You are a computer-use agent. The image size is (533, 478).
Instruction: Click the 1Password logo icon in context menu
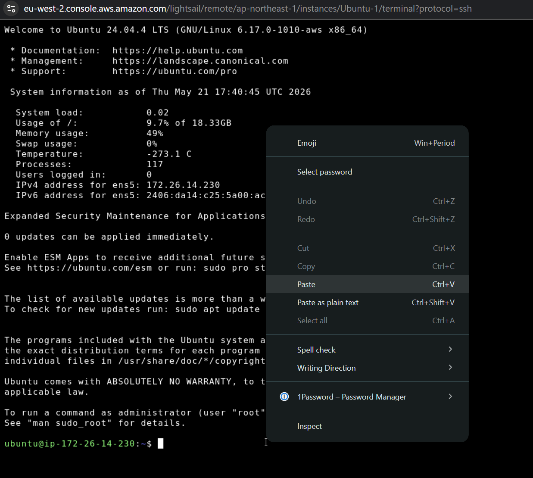[284, 397]
